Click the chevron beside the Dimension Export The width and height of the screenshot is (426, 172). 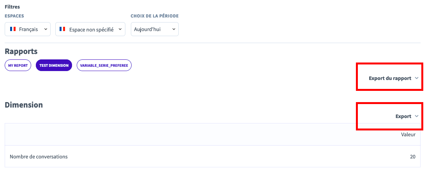417,116
